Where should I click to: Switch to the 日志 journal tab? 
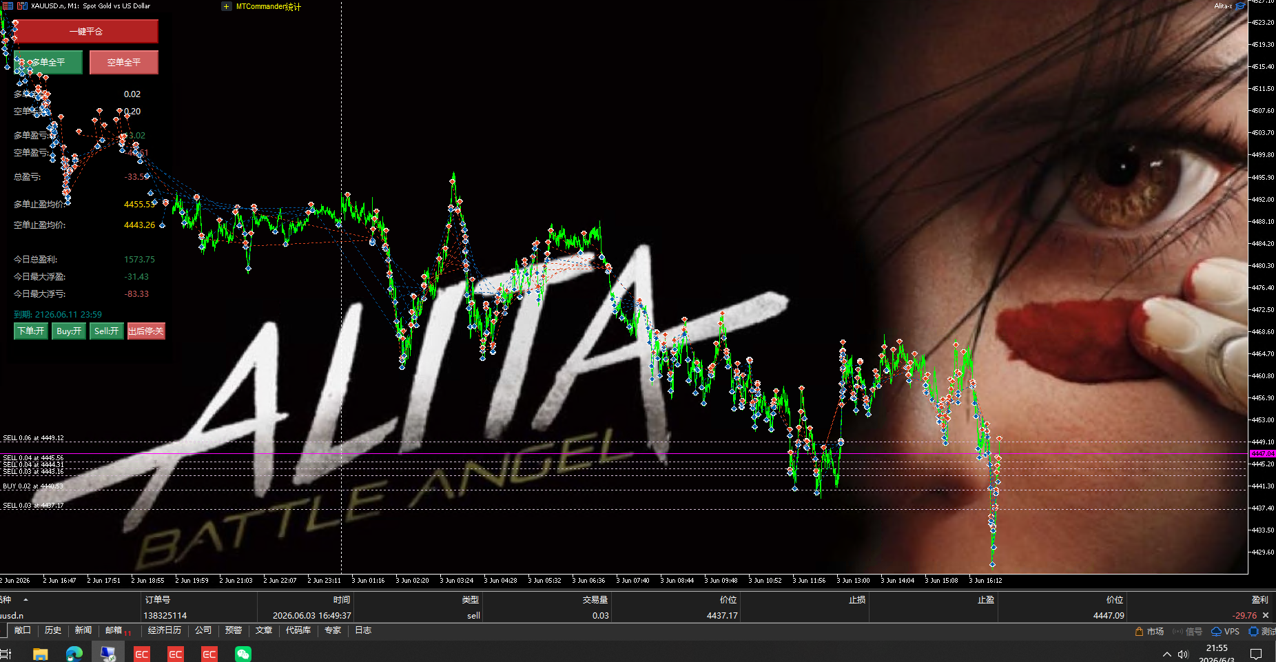point(362,630)
